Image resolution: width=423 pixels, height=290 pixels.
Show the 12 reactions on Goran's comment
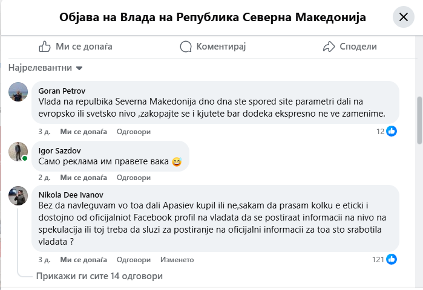pos(386,131)
